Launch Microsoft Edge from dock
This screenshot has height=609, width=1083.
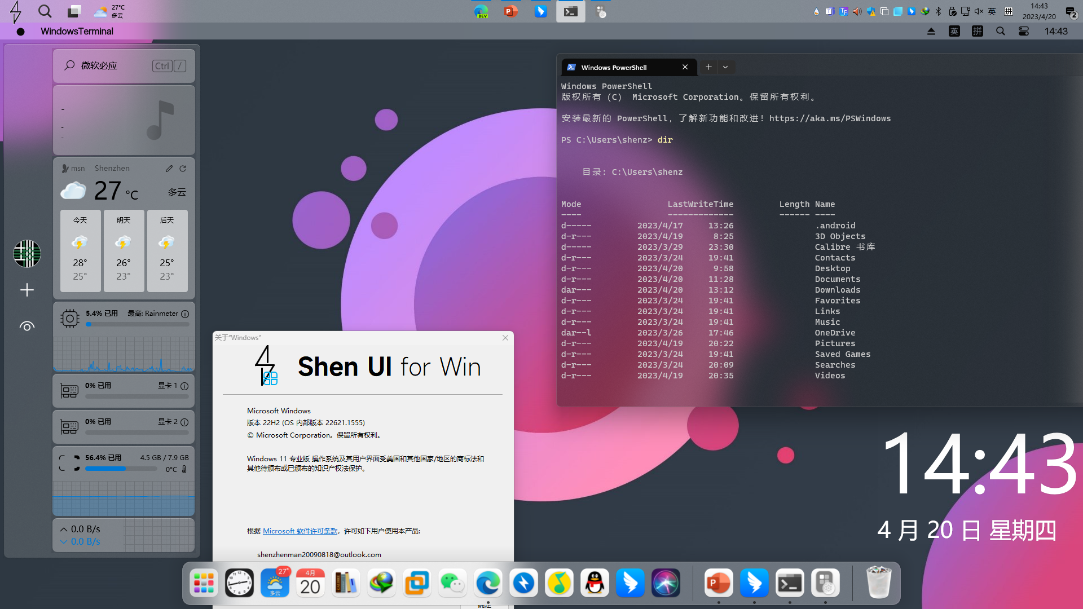point(488,583)
